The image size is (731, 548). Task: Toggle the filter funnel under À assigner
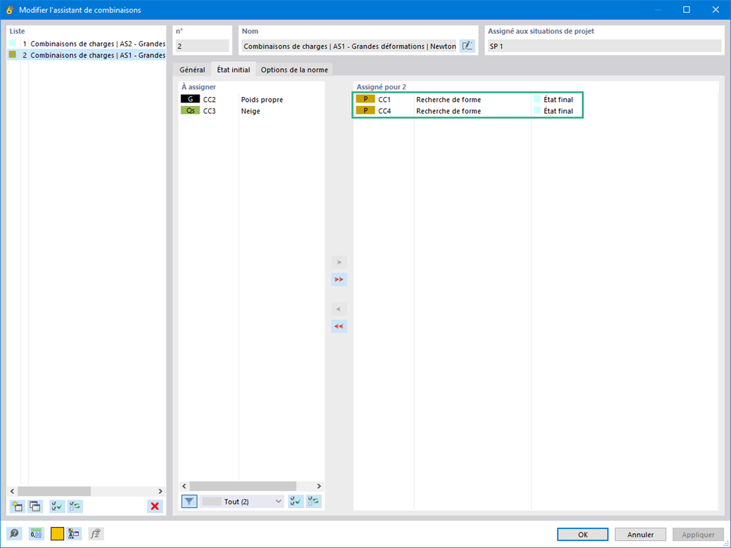click(x=189, y=502)
